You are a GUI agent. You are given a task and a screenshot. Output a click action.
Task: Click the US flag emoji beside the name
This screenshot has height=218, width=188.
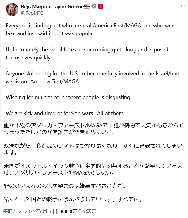87,6
